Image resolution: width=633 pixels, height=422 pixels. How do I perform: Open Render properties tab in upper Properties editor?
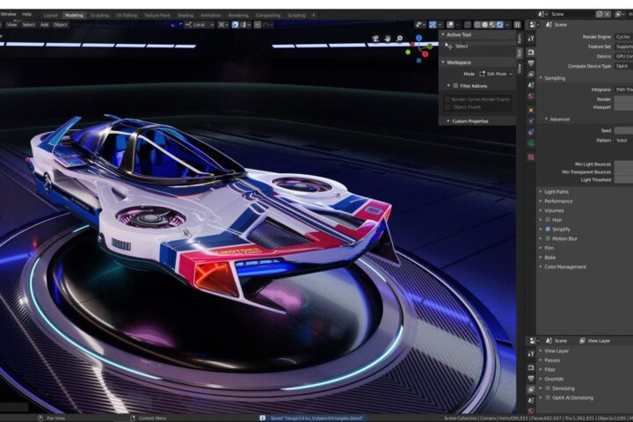coord(531,52)
